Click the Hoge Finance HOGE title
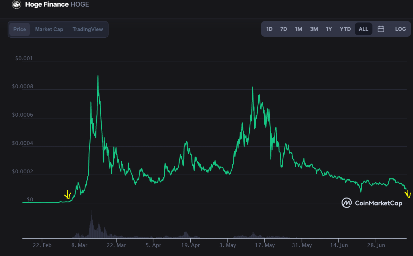The height and width of the screenshot is (256, 413). click(57, 4)
